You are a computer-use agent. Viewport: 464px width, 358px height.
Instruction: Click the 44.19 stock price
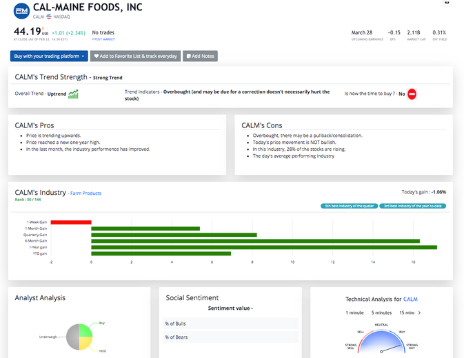coord(27,31)
